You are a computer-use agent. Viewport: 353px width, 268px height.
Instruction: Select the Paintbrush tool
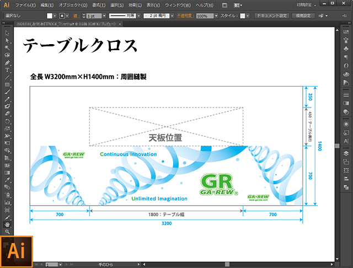[x=7, y=92]
